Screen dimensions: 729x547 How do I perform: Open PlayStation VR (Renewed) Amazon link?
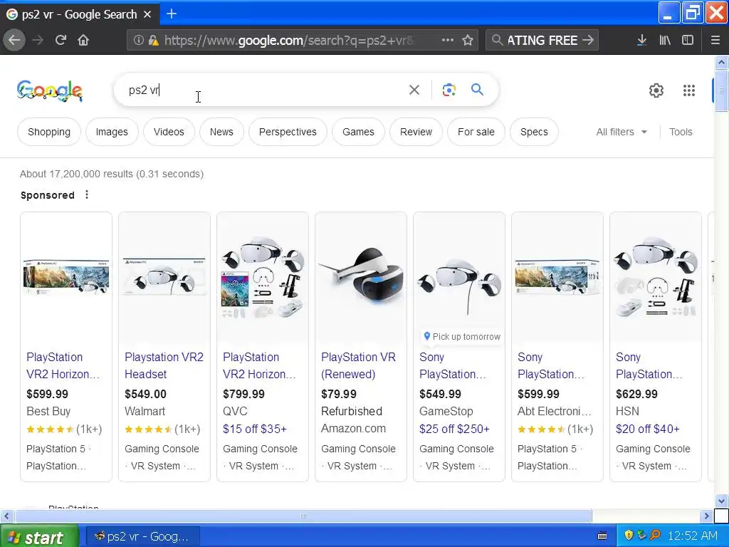pos(358,365)
